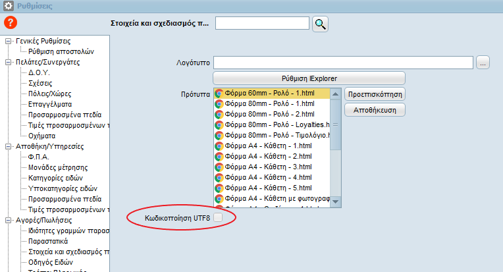Viewport: 503px width, 272px height.
Task: Click the templates list scrollbar thumb
Action: click(335, 124)
